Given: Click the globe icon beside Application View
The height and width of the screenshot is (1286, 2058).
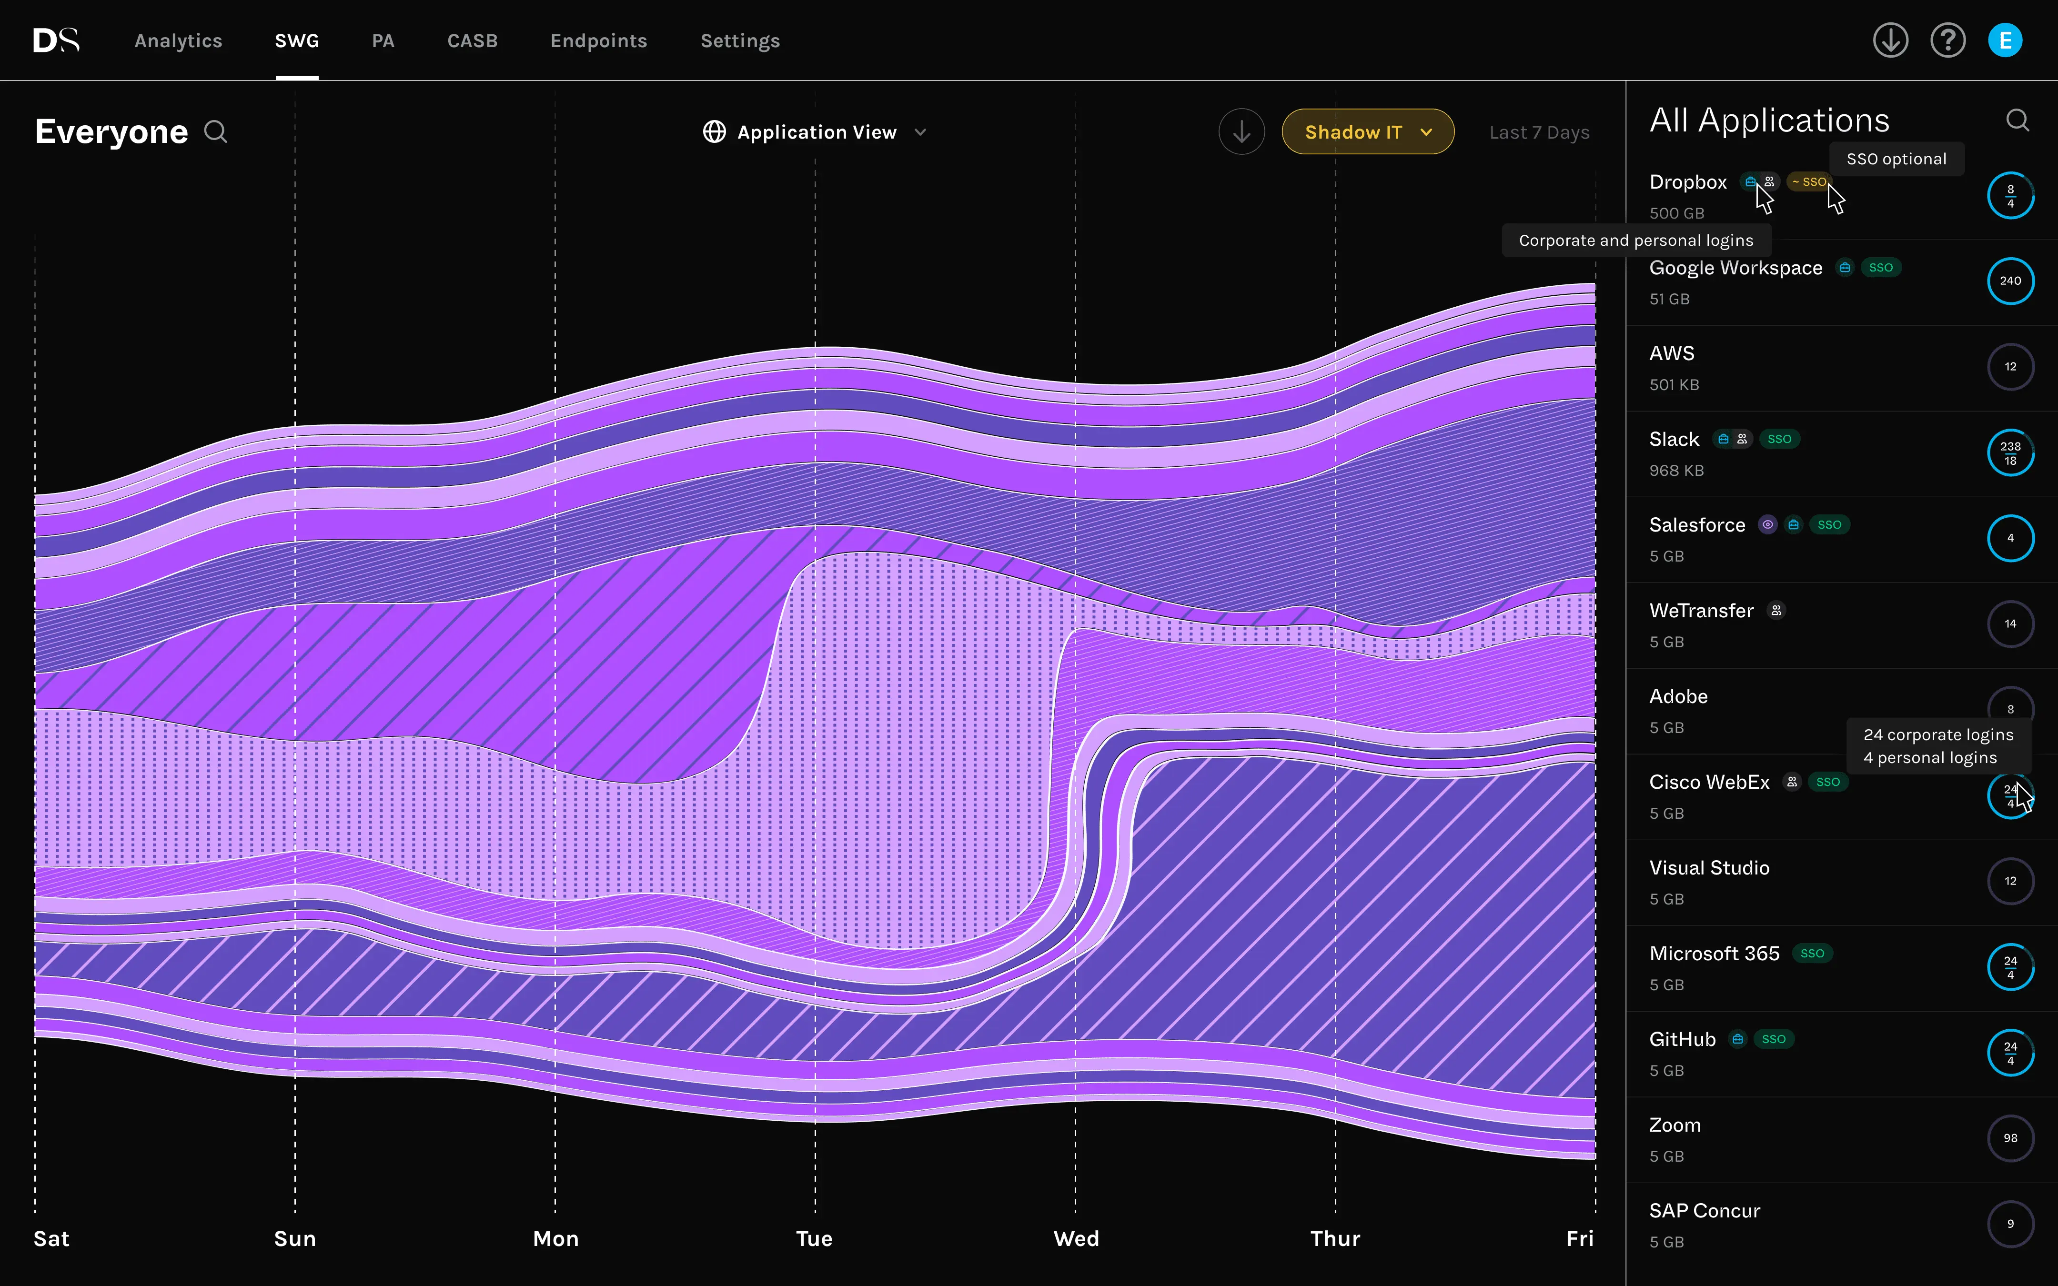Looking at the screenshot, I should (x=715, y=132).
